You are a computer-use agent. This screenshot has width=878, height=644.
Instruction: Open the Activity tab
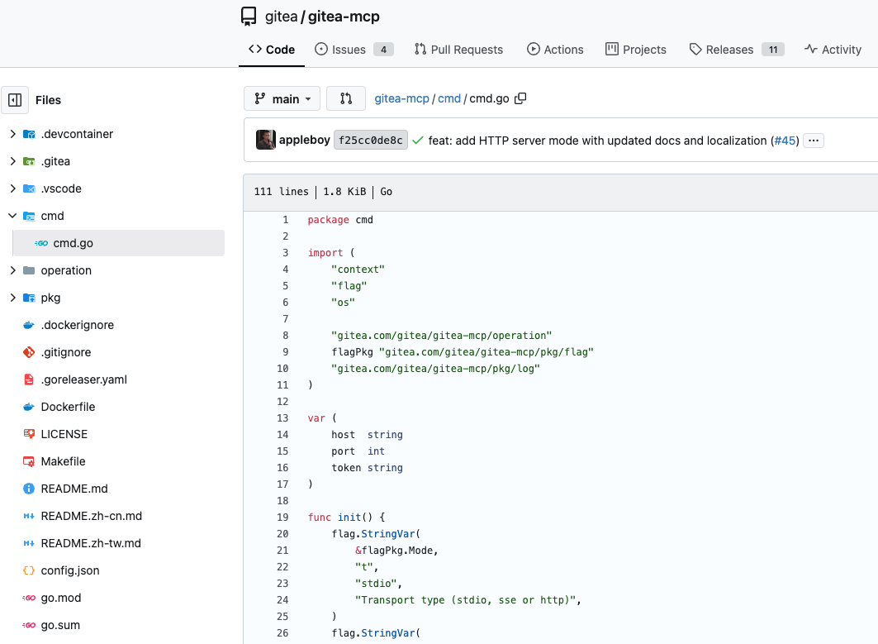pyautogui.click(x=833, y=50)
